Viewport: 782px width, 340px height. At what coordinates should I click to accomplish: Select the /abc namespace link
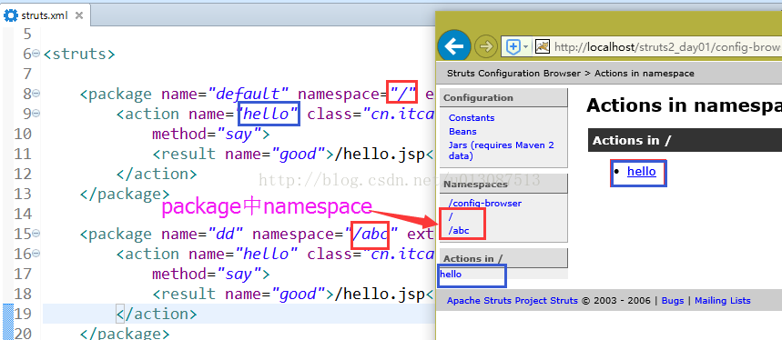coord(459,231)
